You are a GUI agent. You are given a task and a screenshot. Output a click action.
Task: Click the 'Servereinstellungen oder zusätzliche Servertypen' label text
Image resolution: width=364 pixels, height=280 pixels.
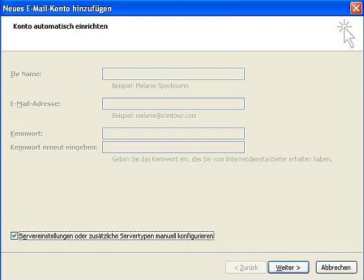87,236
